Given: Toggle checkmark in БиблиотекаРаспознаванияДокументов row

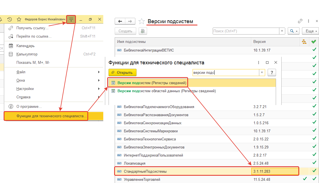Looking at the screenshot, I should pos(314,114).
